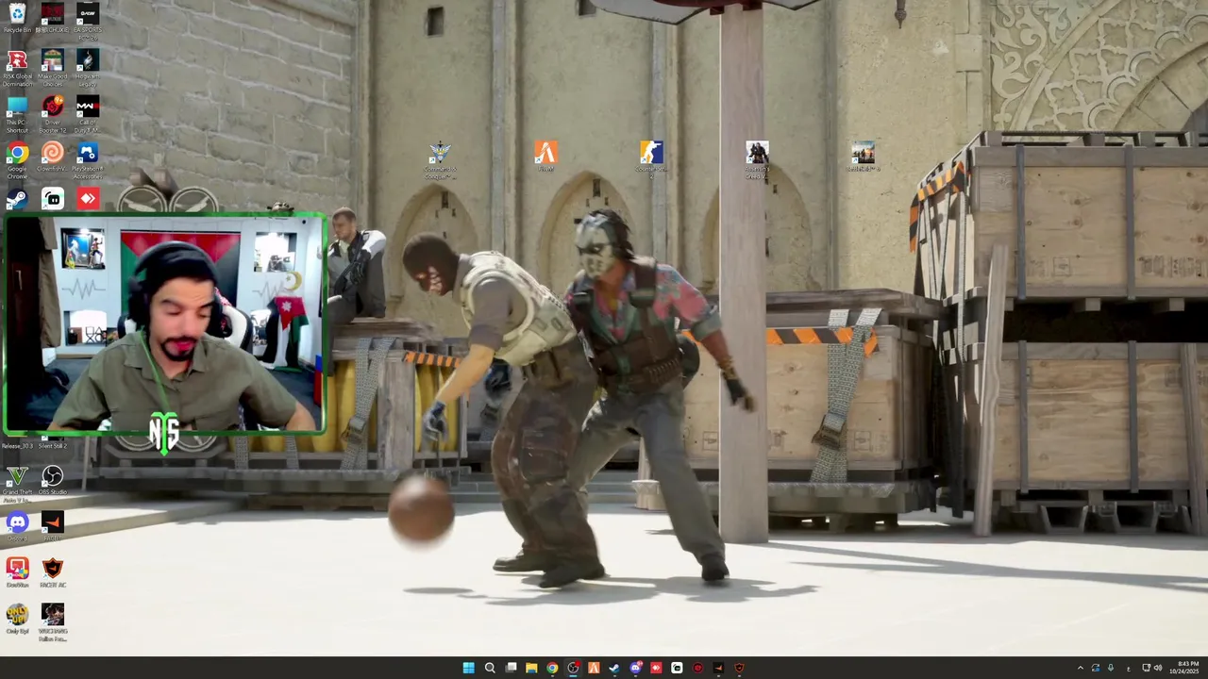
Task: Open FiveM from the taskbar
Action: point(594,668)
